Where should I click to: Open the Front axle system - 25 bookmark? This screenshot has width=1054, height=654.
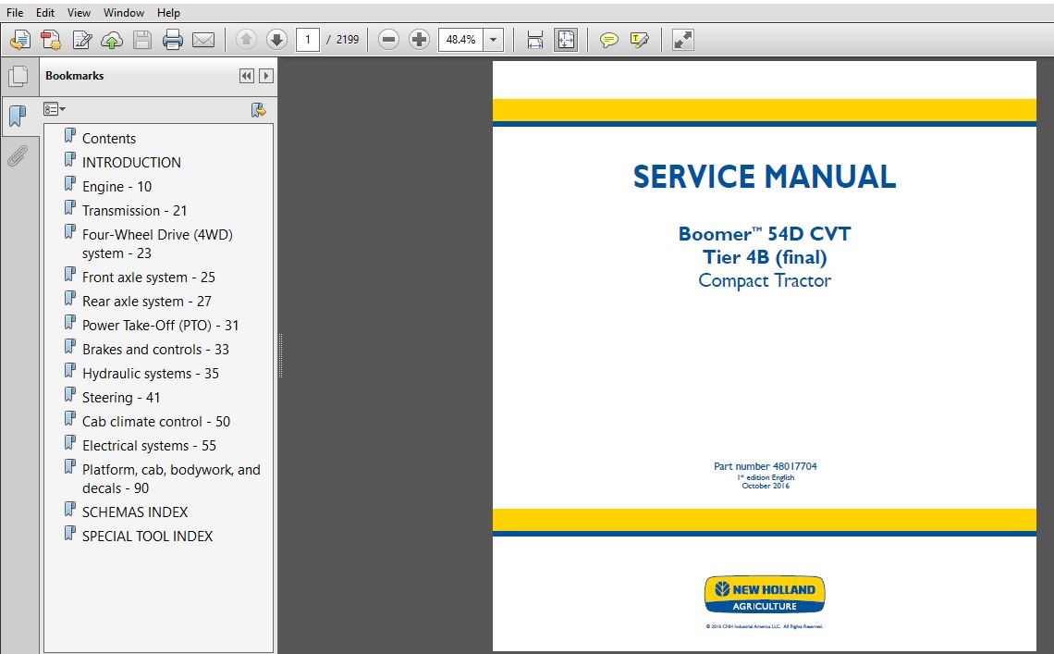coord(149,278)
